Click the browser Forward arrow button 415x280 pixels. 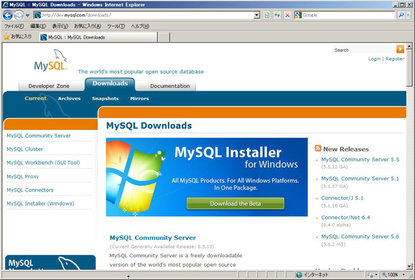[x=19, y=15]
